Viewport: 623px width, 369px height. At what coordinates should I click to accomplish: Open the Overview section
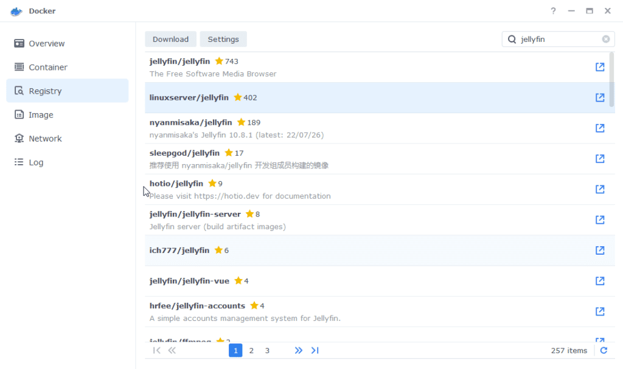(68, 43)
